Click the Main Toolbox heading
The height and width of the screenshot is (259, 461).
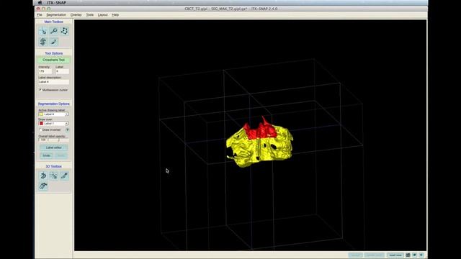pyautogui.click(x=54, y=22)
